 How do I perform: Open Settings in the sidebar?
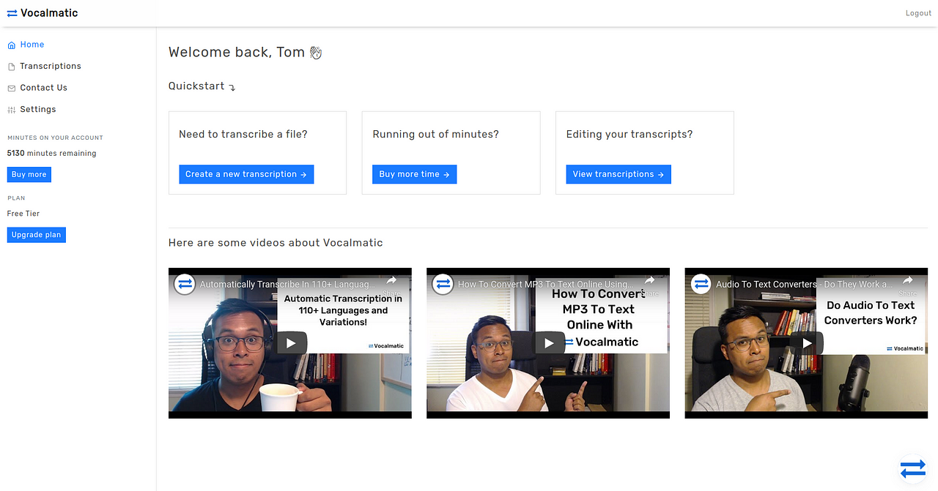click(38, 109)
